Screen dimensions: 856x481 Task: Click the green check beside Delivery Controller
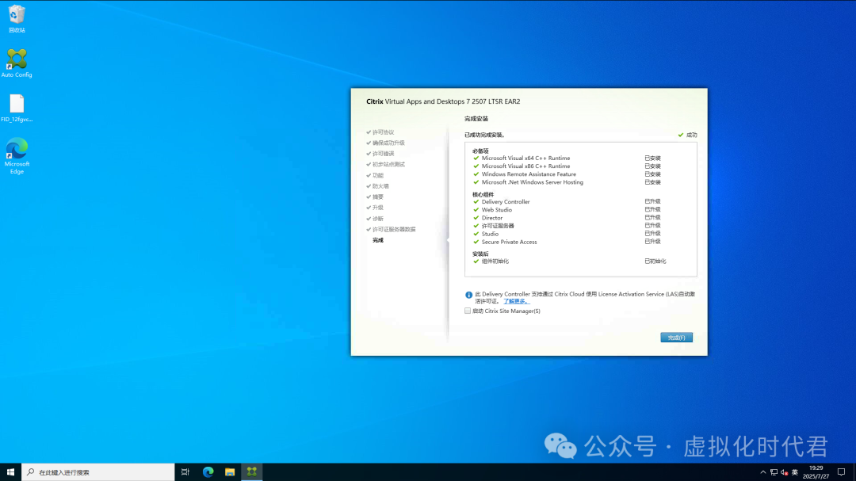(x=476, y=201)
